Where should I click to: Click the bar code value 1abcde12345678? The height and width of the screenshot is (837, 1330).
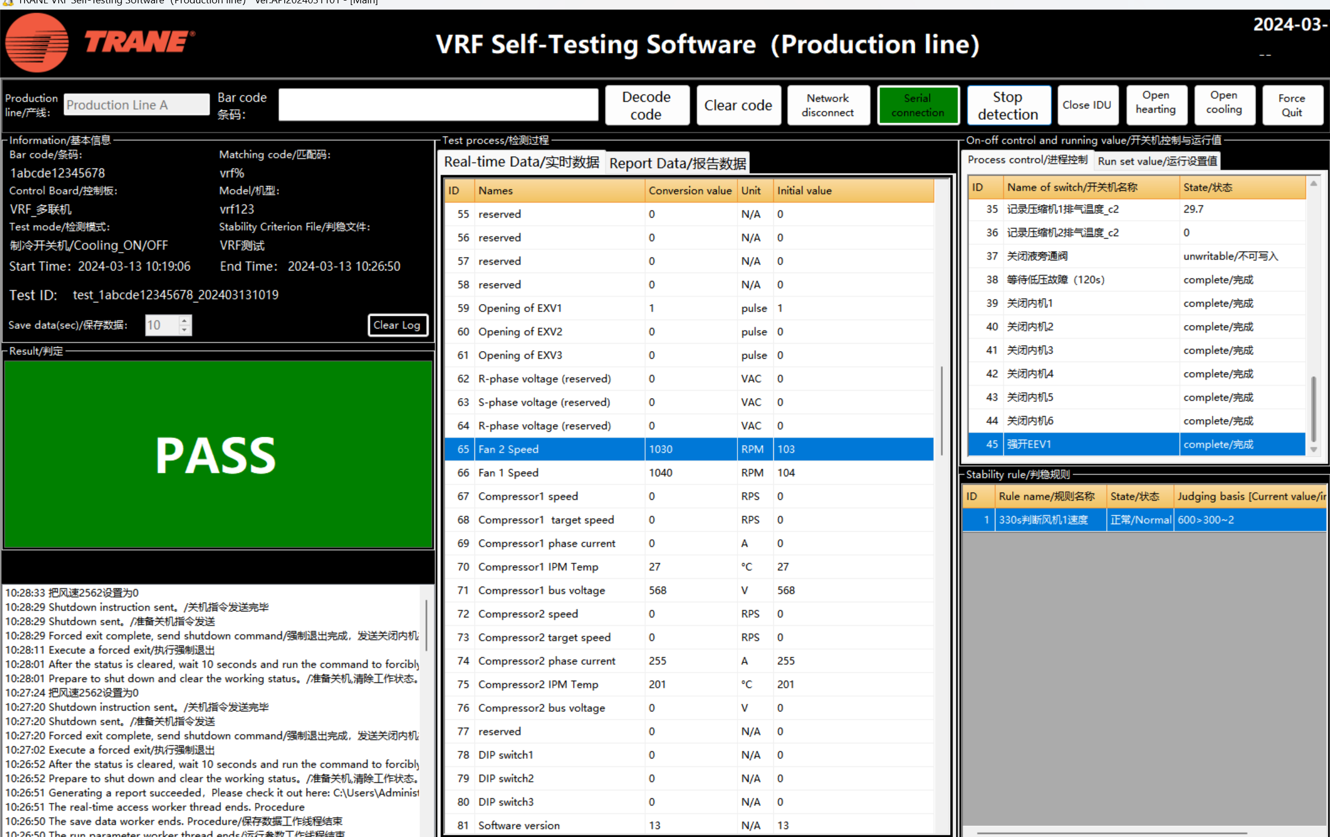tap(58, 173)
